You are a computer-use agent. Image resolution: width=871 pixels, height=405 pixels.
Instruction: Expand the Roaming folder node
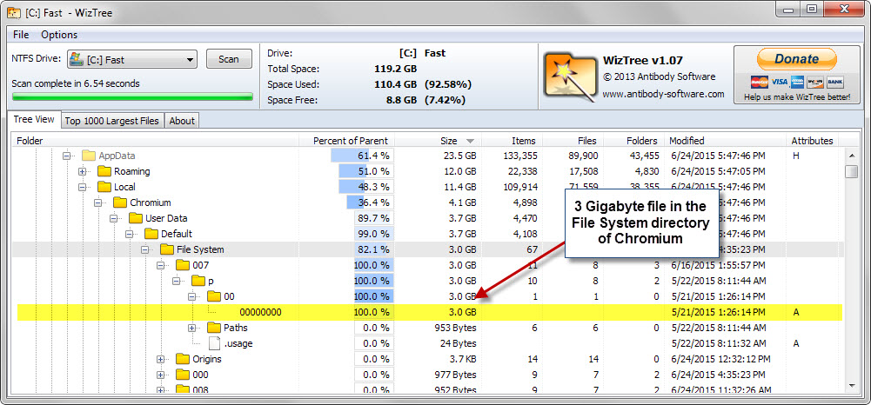[82, 171]
